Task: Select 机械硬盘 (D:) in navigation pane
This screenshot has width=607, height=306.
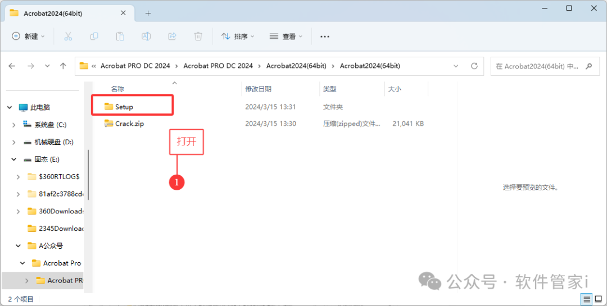Action: [x=54, y=143]
